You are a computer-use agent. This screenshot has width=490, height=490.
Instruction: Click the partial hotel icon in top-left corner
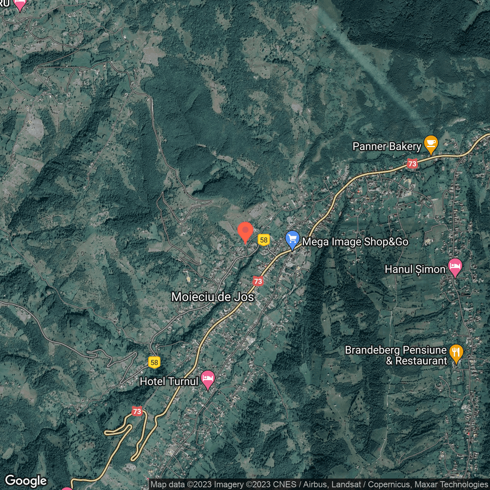click(x=20, y=5)
